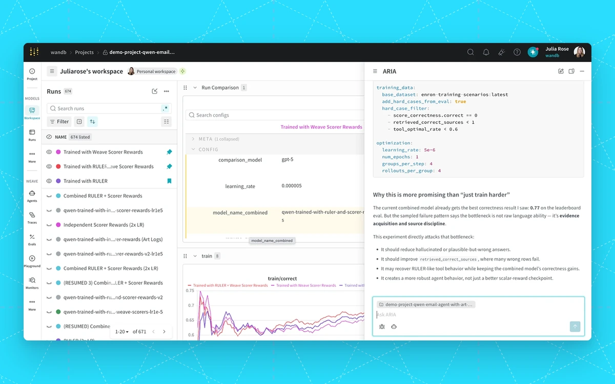Open the runs columns view icon
The height and width of the screenshot is (384, 615).
click(x=166, y=121)
